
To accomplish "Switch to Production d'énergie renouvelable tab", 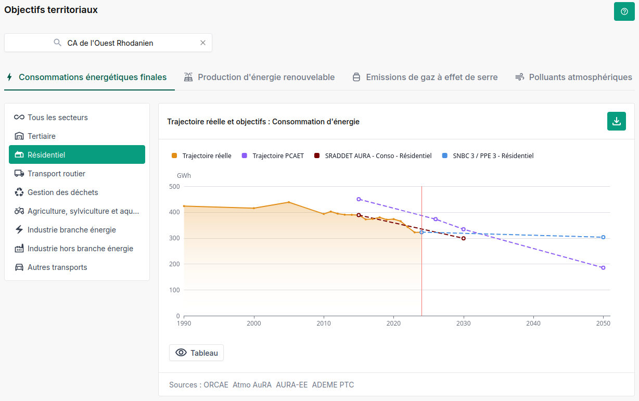I will point(259,77).
